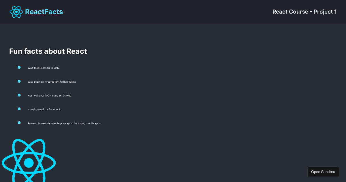346x182 pixels.
Task: Click the Is maintained by Facebook fact
Action: click(x=44, y=109)
